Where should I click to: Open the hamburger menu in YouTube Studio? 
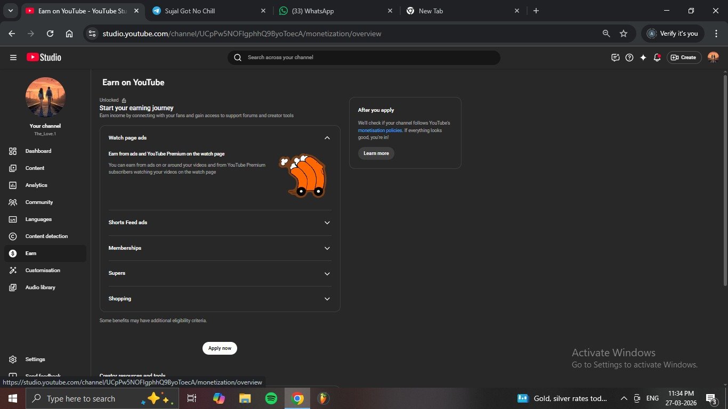[x=13, y=58]
